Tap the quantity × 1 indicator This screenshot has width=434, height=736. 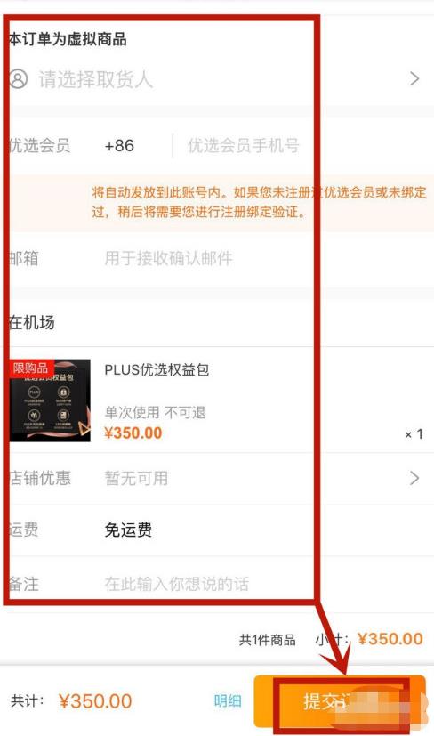coord(414,434)
